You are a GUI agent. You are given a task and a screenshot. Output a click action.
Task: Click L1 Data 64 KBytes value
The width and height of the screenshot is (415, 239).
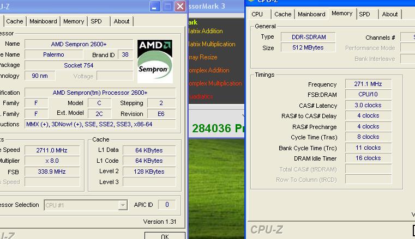149,150
